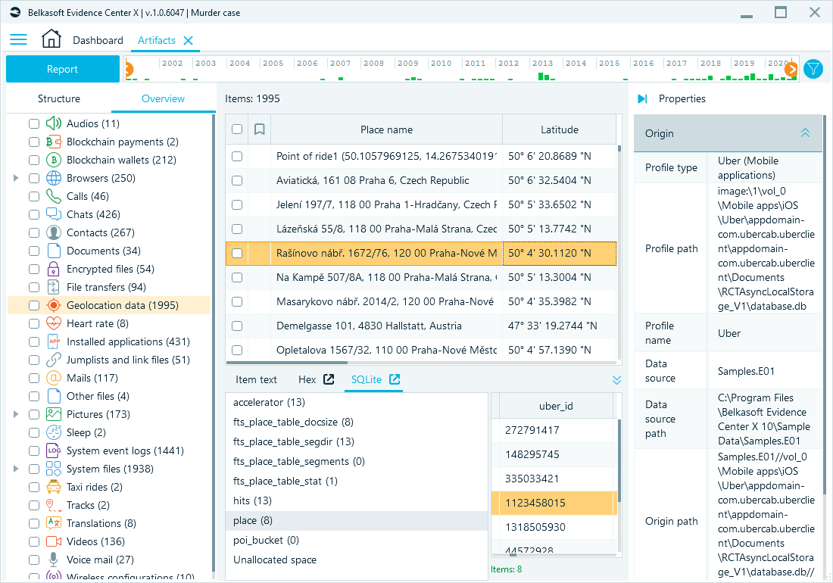Image resolution: width=833 pixels, height=583 pixels.
Task: Collapse the Origin properties section
Action: pyautogui.click(x=806, y=133)
